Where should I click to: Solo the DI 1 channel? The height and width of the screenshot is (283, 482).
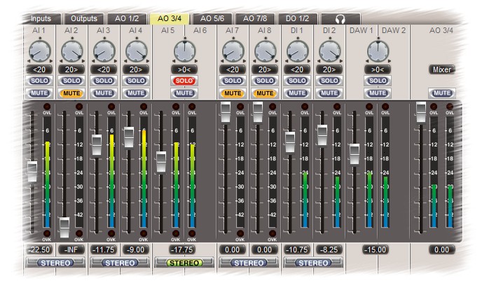pos(297,81)
